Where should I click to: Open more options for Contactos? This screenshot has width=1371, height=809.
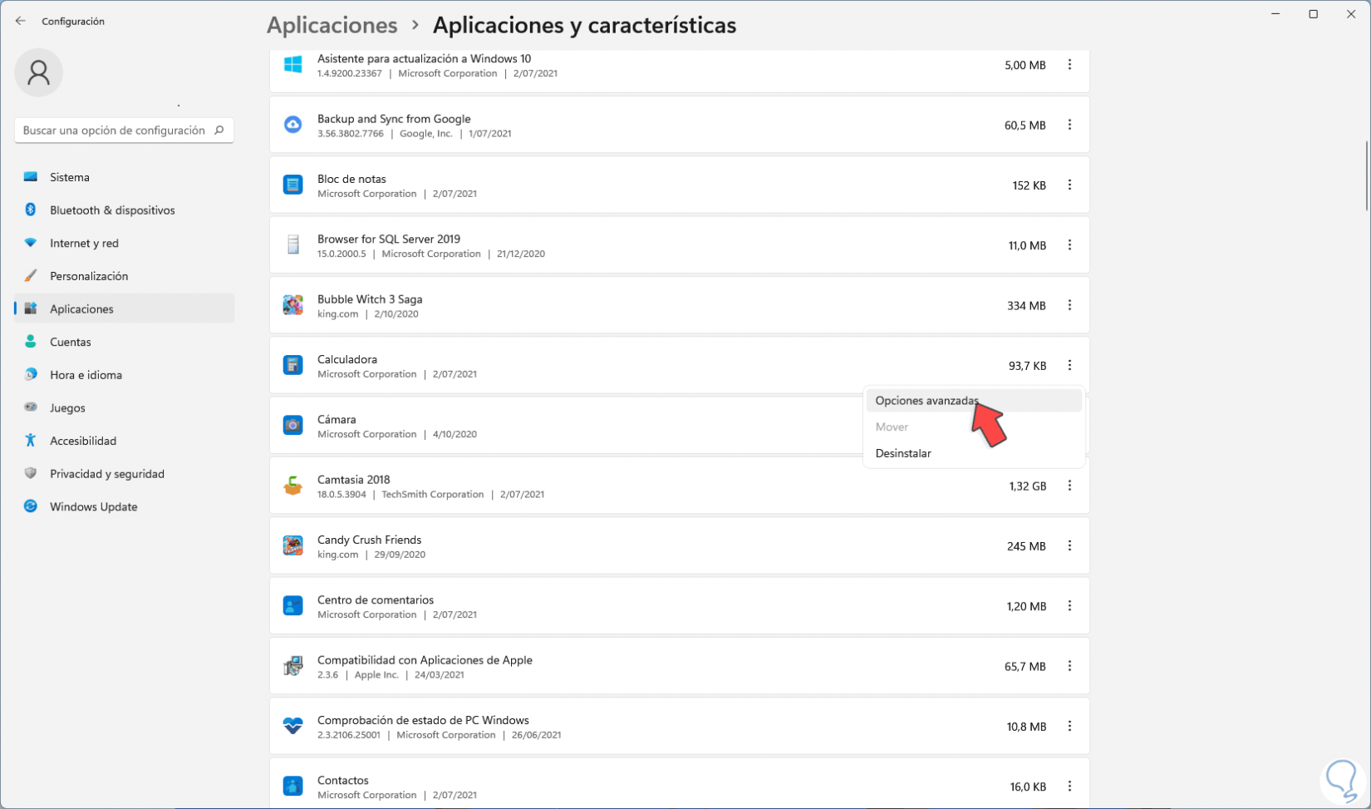[x=1069, y=787]
